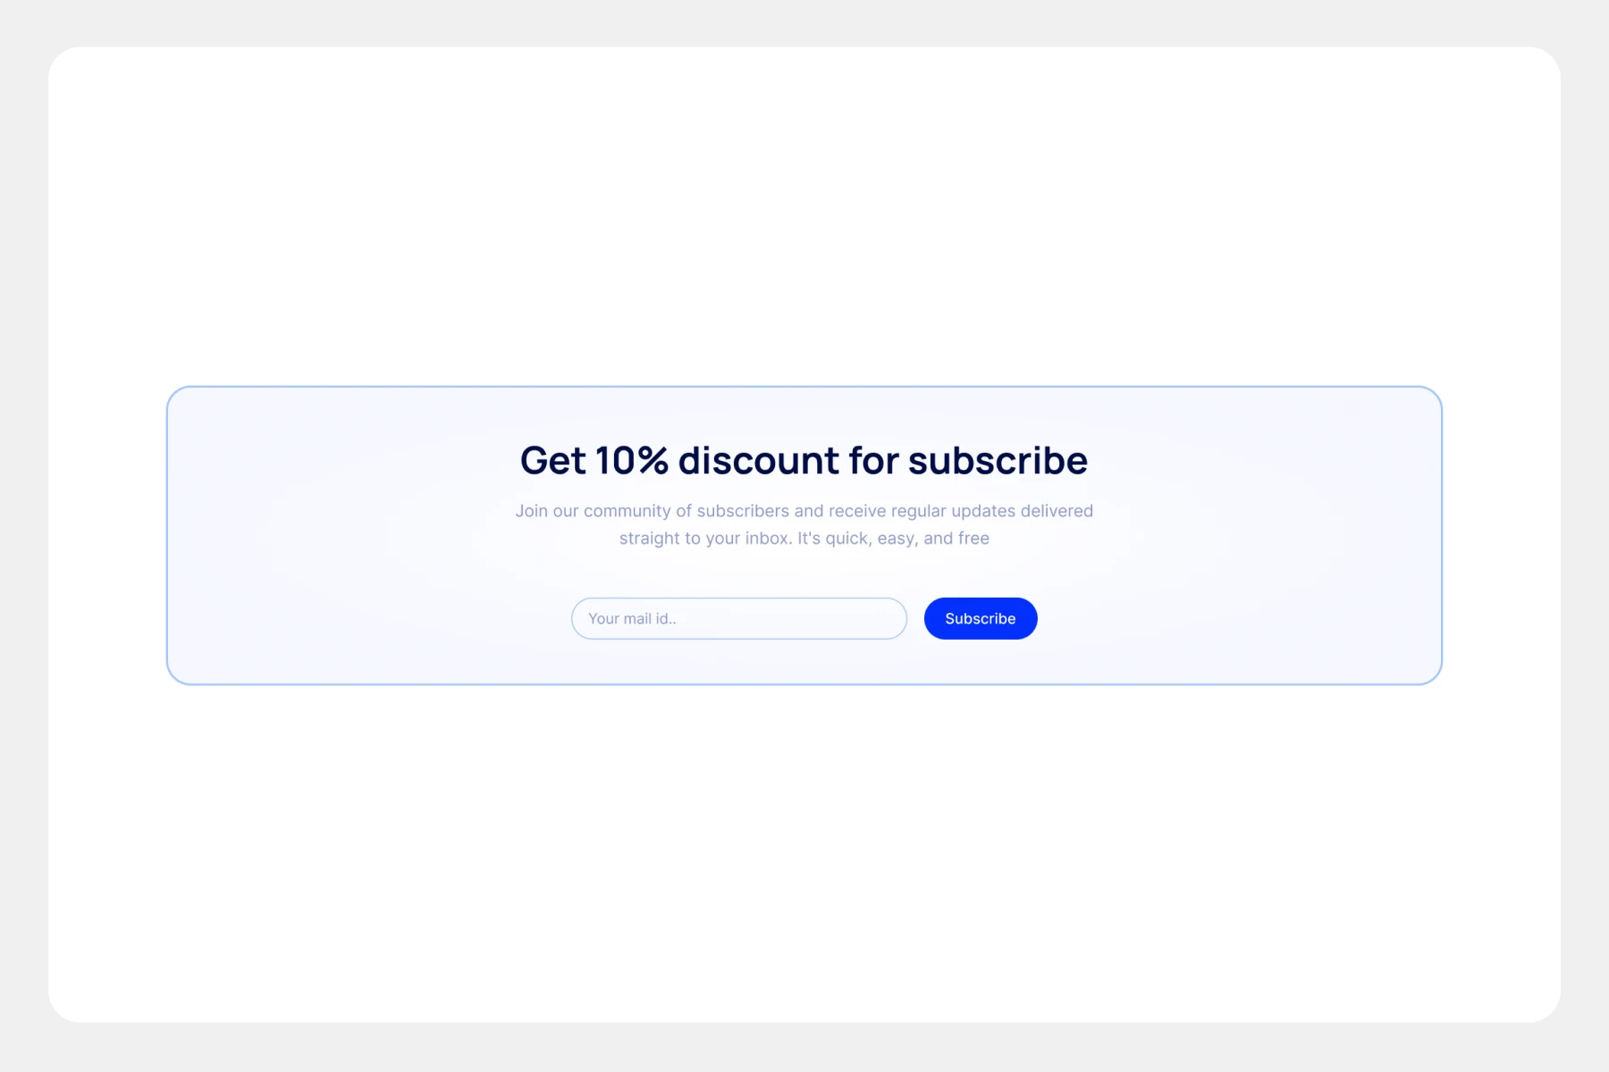Viewport: 1609px width, 1072px height.
Task: Click the word "discount" in the heading
Action: coord(759,461)
